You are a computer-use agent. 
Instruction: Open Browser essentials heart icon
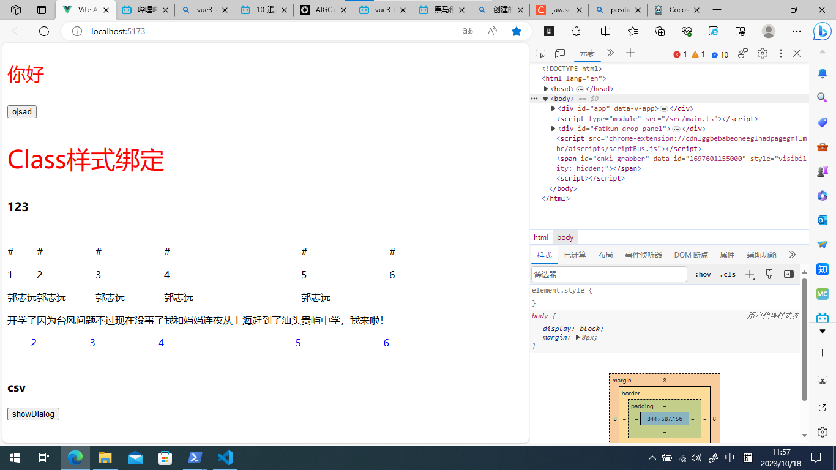(687, 31)
